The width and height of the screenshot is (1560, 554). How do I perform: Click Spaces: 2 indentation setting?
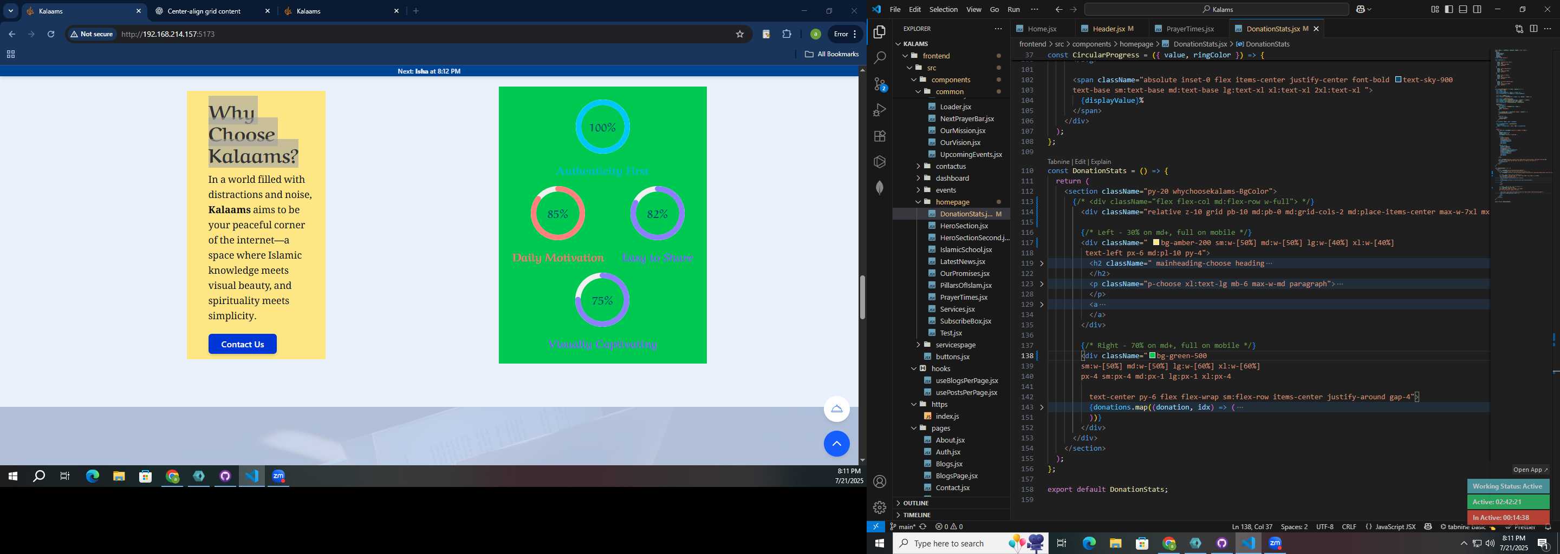tap(1294, 527)
